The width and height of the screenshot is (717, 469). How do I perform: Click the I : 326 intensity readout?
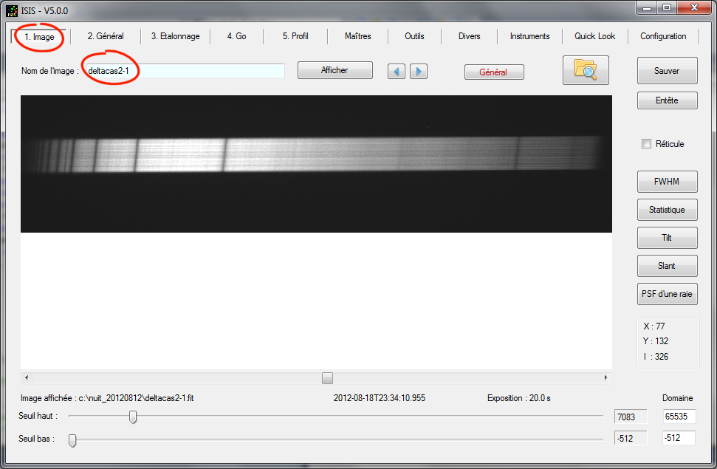(656, 357)
